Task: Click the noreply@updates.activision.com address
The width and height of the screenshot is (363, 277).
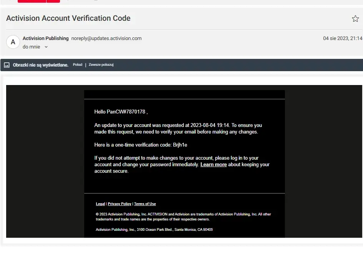Action: (x=107, y=38)
